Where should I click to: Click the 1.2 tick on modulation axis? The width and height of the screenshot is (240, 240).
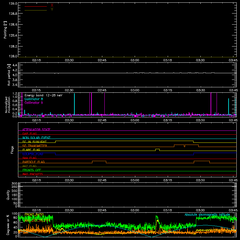[x=15, y=94]
